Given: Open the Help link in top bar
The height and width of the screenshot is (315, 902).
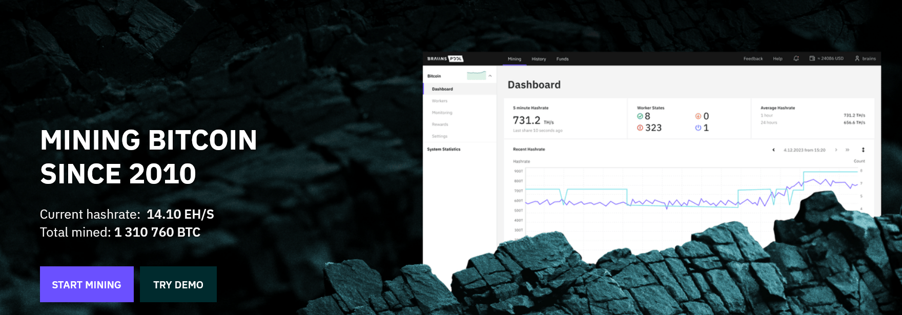Looking at the screenshot, I should point(777,58).
